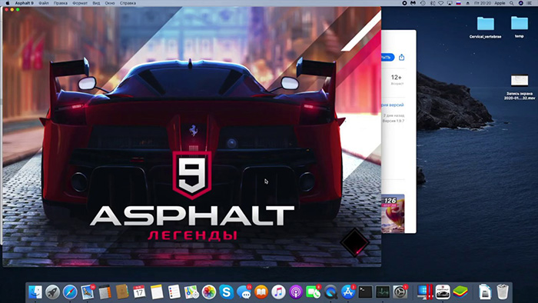Open Calendar showing 17 in Dock
This screenshot has height=303, width=538.
[139, 292]
